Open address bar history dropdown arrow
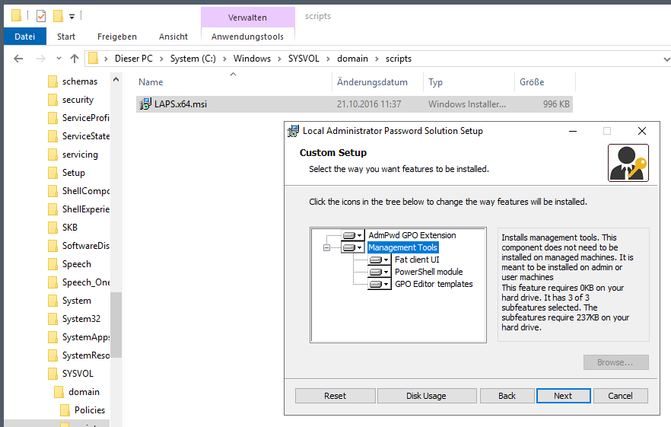Viewport: 671px width, 427px height. [666, 59]
